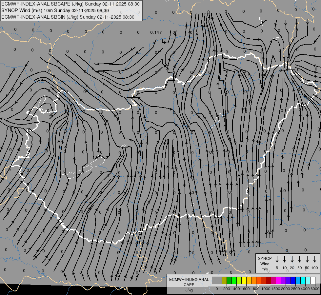This screenshot has height=295, width=321.
Task: Click the SYNOP Wind m/s legend label
Action: [265, 264]
